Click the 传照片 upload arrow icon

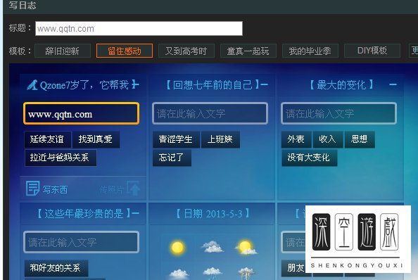point(134,188)
